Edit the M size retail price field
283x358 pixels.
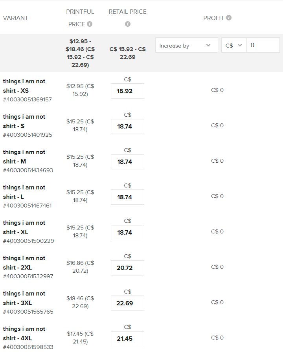tap(127, 162)
